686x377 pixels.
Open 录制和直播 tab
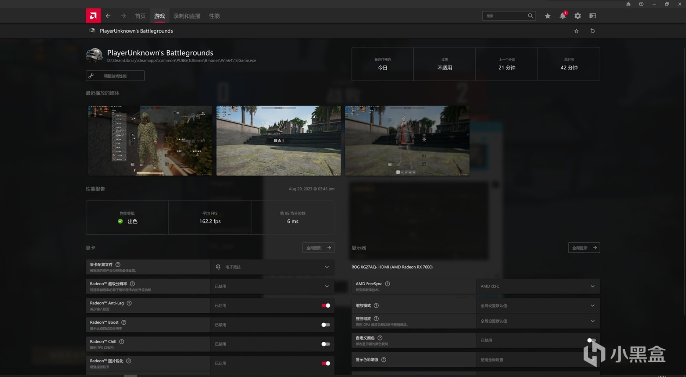point(187,16)
